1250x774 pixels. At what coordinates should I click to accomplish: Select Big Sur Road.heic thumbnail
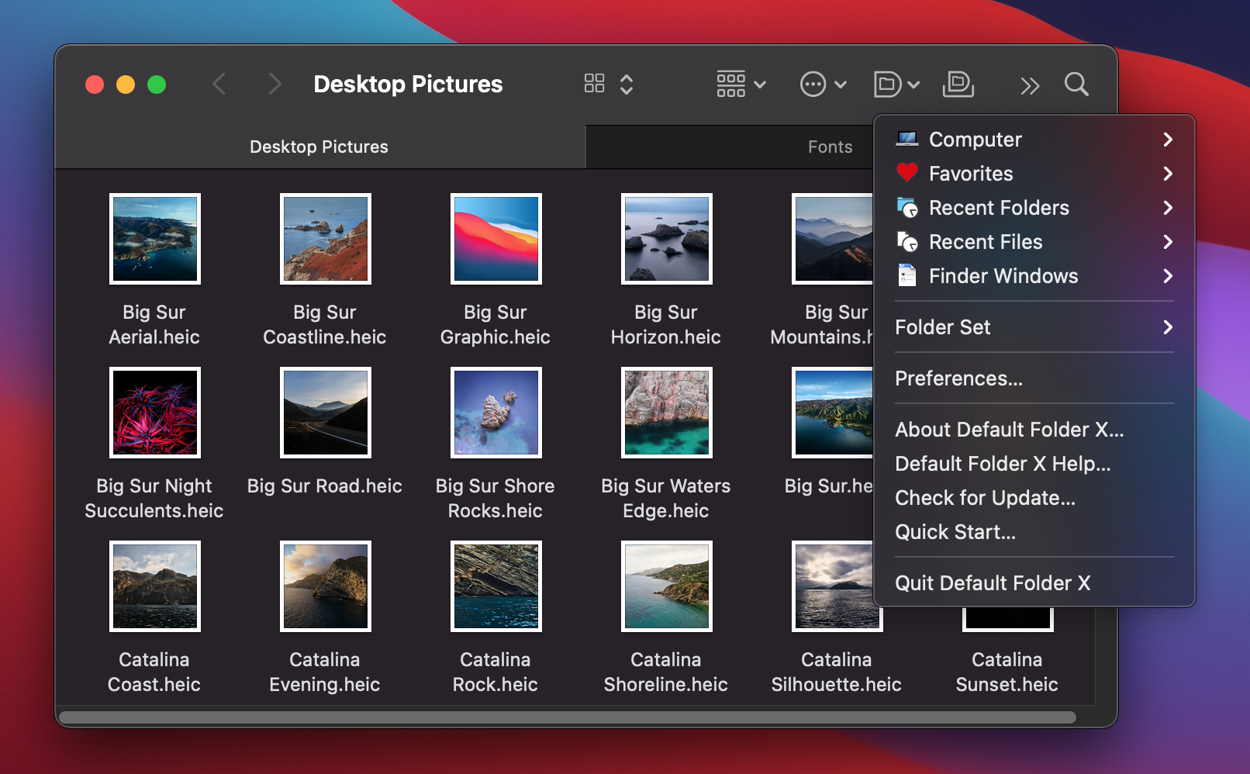tap(326, 413)
